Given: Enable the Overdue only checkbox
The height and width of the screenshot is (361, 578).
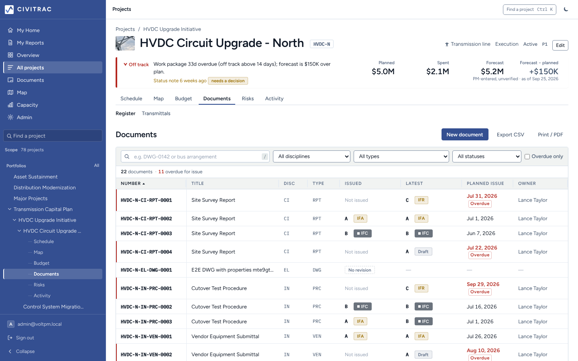Looking at the screenshot, I should [527, 156].
